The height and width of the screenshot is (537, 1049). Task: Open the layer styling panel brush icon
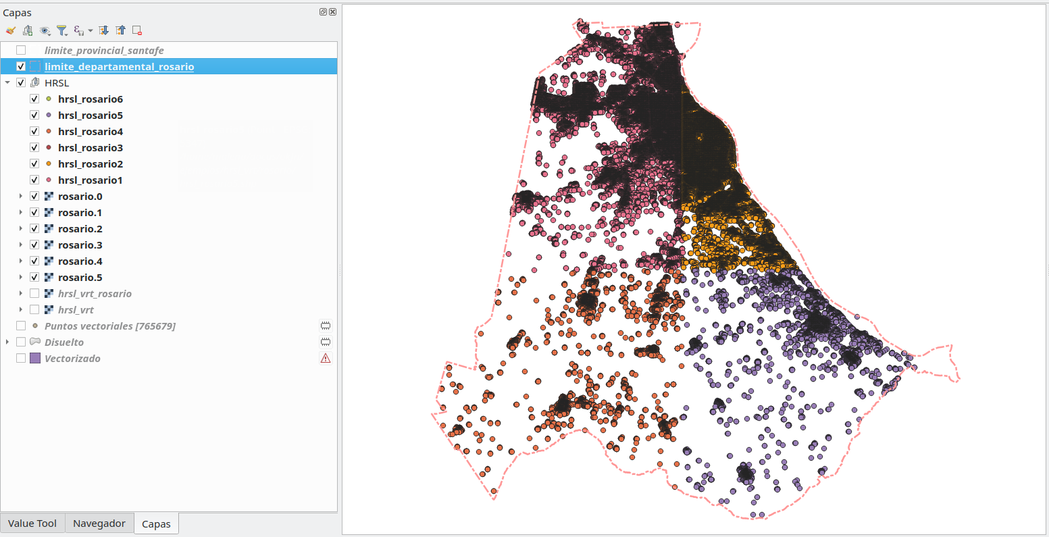point(10,30)
